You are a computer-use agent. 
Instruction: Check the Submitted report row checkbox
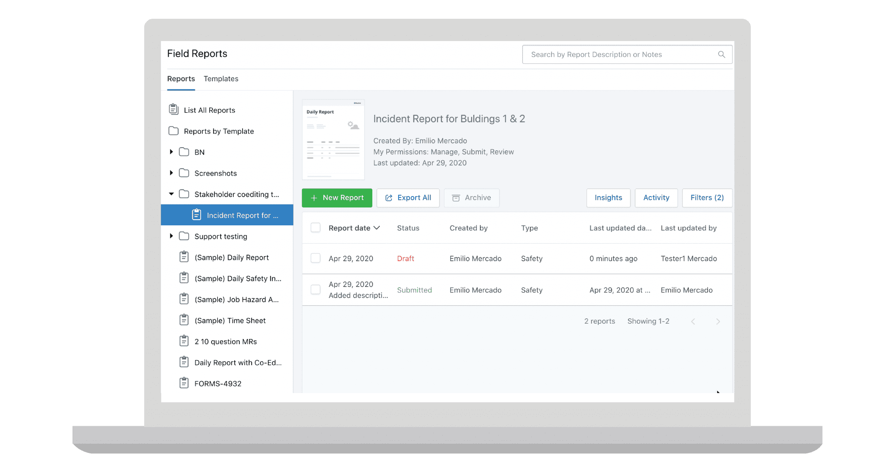(316, 290)
